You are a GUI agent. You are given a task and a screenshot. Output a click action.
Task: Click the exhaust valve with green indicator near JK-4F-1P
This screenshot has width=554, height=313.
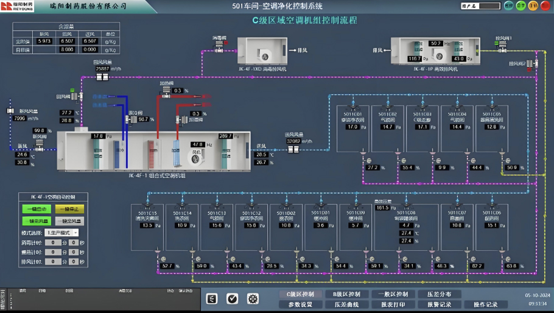coord(502,47)
